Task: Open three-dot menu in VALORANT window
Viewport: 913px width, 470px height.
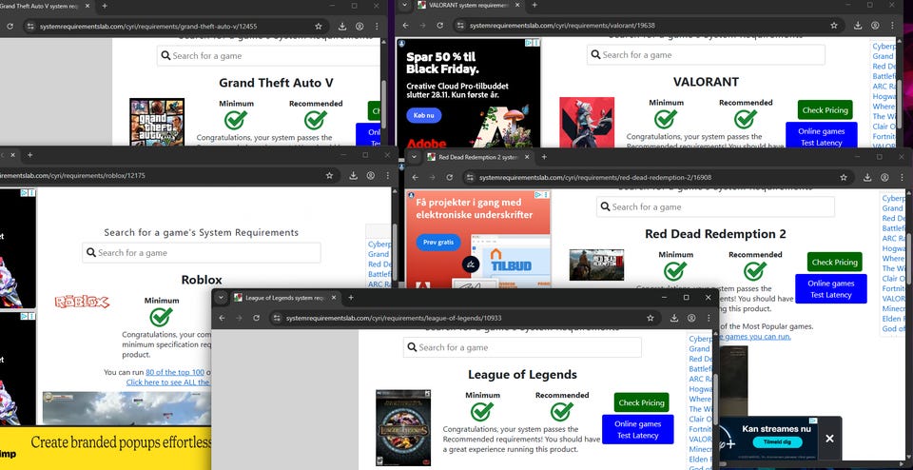Action: coord(892,26)
